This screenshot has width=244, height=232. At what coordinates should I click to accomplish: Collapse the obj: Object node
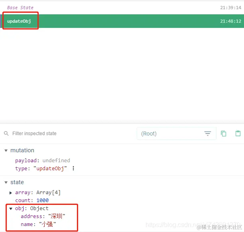pos(11,208)
